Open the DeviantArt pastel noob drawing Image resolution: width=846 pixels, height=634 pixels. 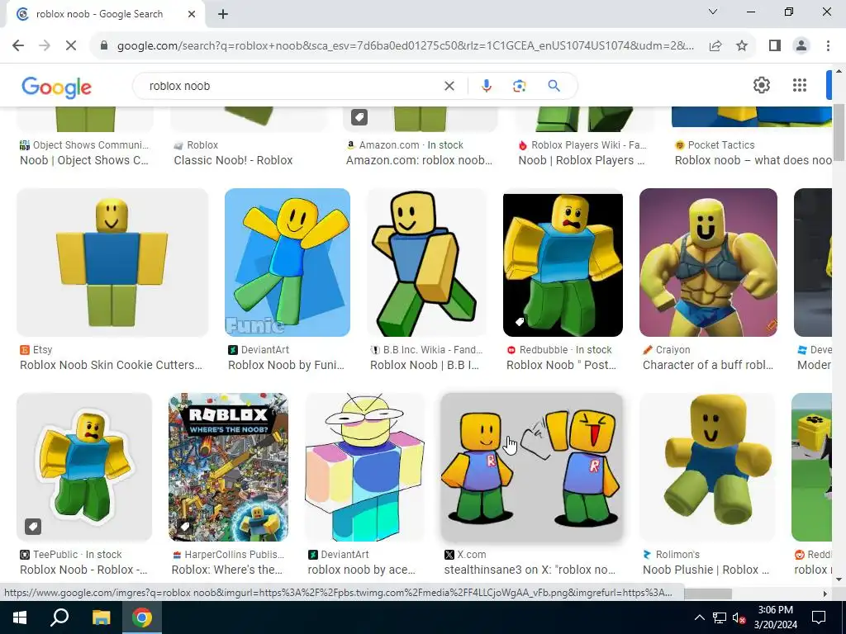364,467
